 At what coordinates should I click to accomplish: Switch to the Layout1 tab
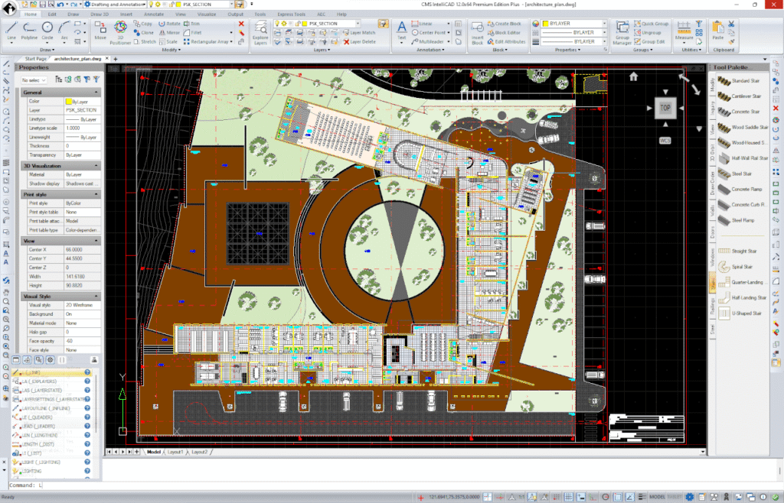[x=176, y=452]
